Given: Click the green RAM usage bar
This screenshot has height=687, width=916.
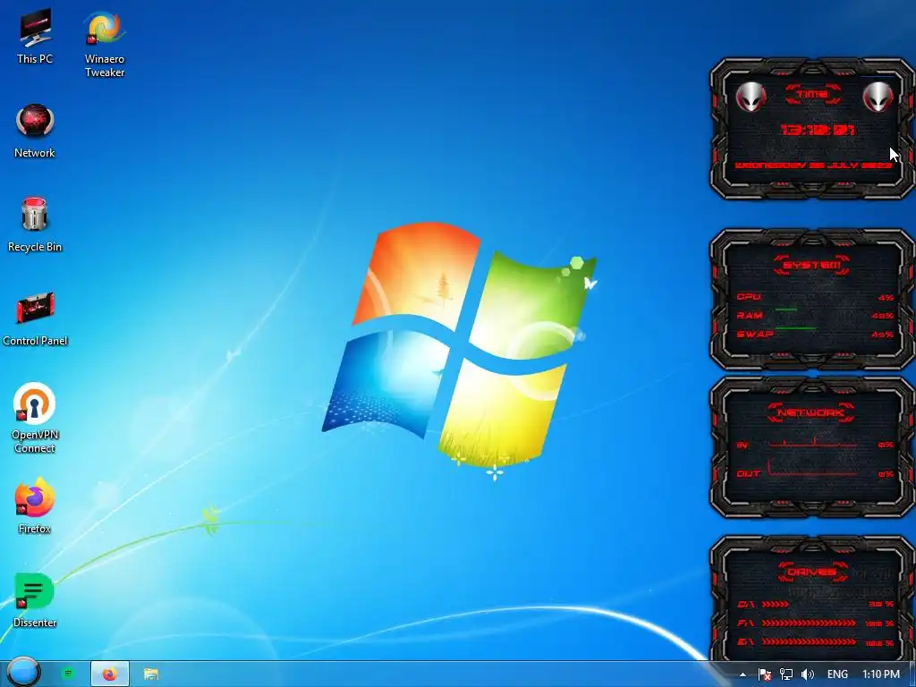Looking at the screenshot, I should pos(785,310).
